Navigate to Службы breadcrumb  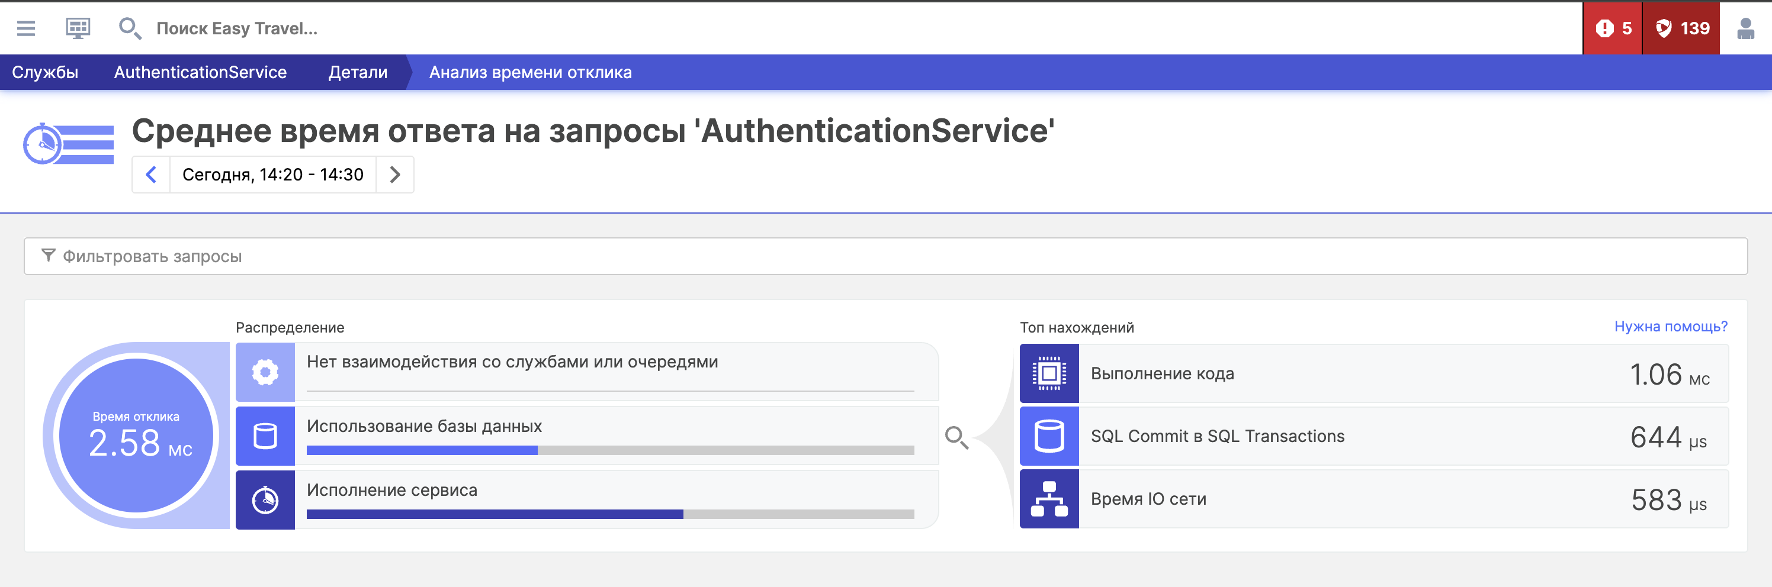tap(44, 72)
